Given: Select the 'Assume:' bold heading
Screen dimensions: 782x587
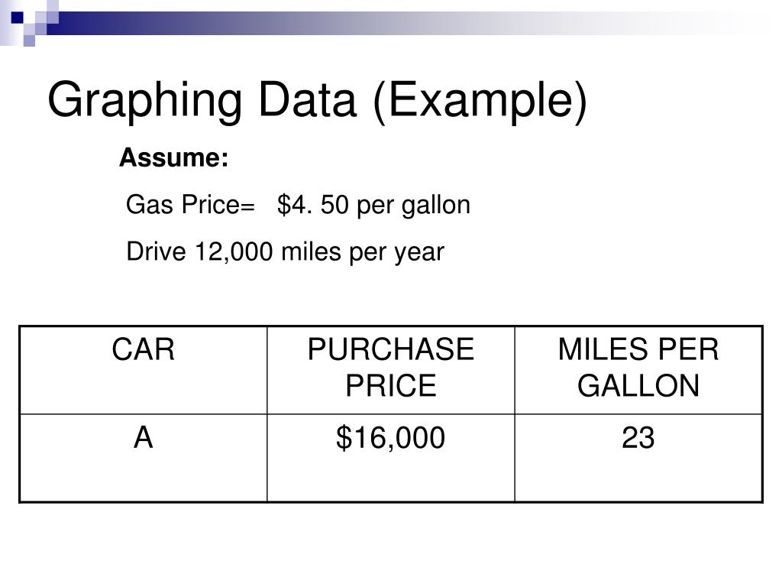Looking at the screenshot, I should [173, 157].
